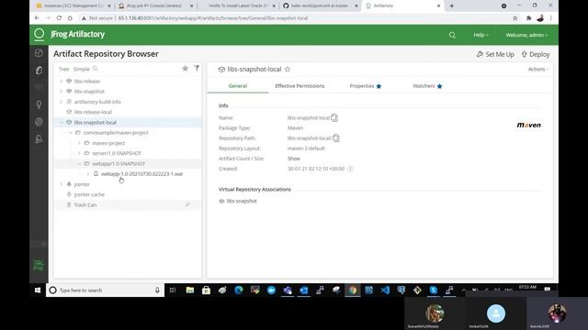
Task: Open the Distribution wheel icon in sidebar
Action: [39, 122]
